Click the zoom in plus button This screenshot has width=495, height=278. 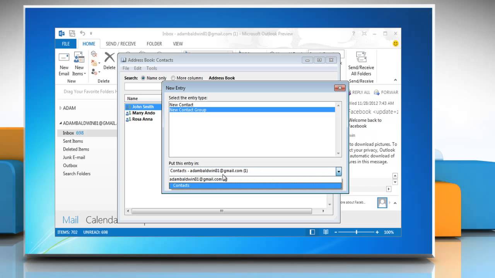pyautogui.click(x=377, y=232)
